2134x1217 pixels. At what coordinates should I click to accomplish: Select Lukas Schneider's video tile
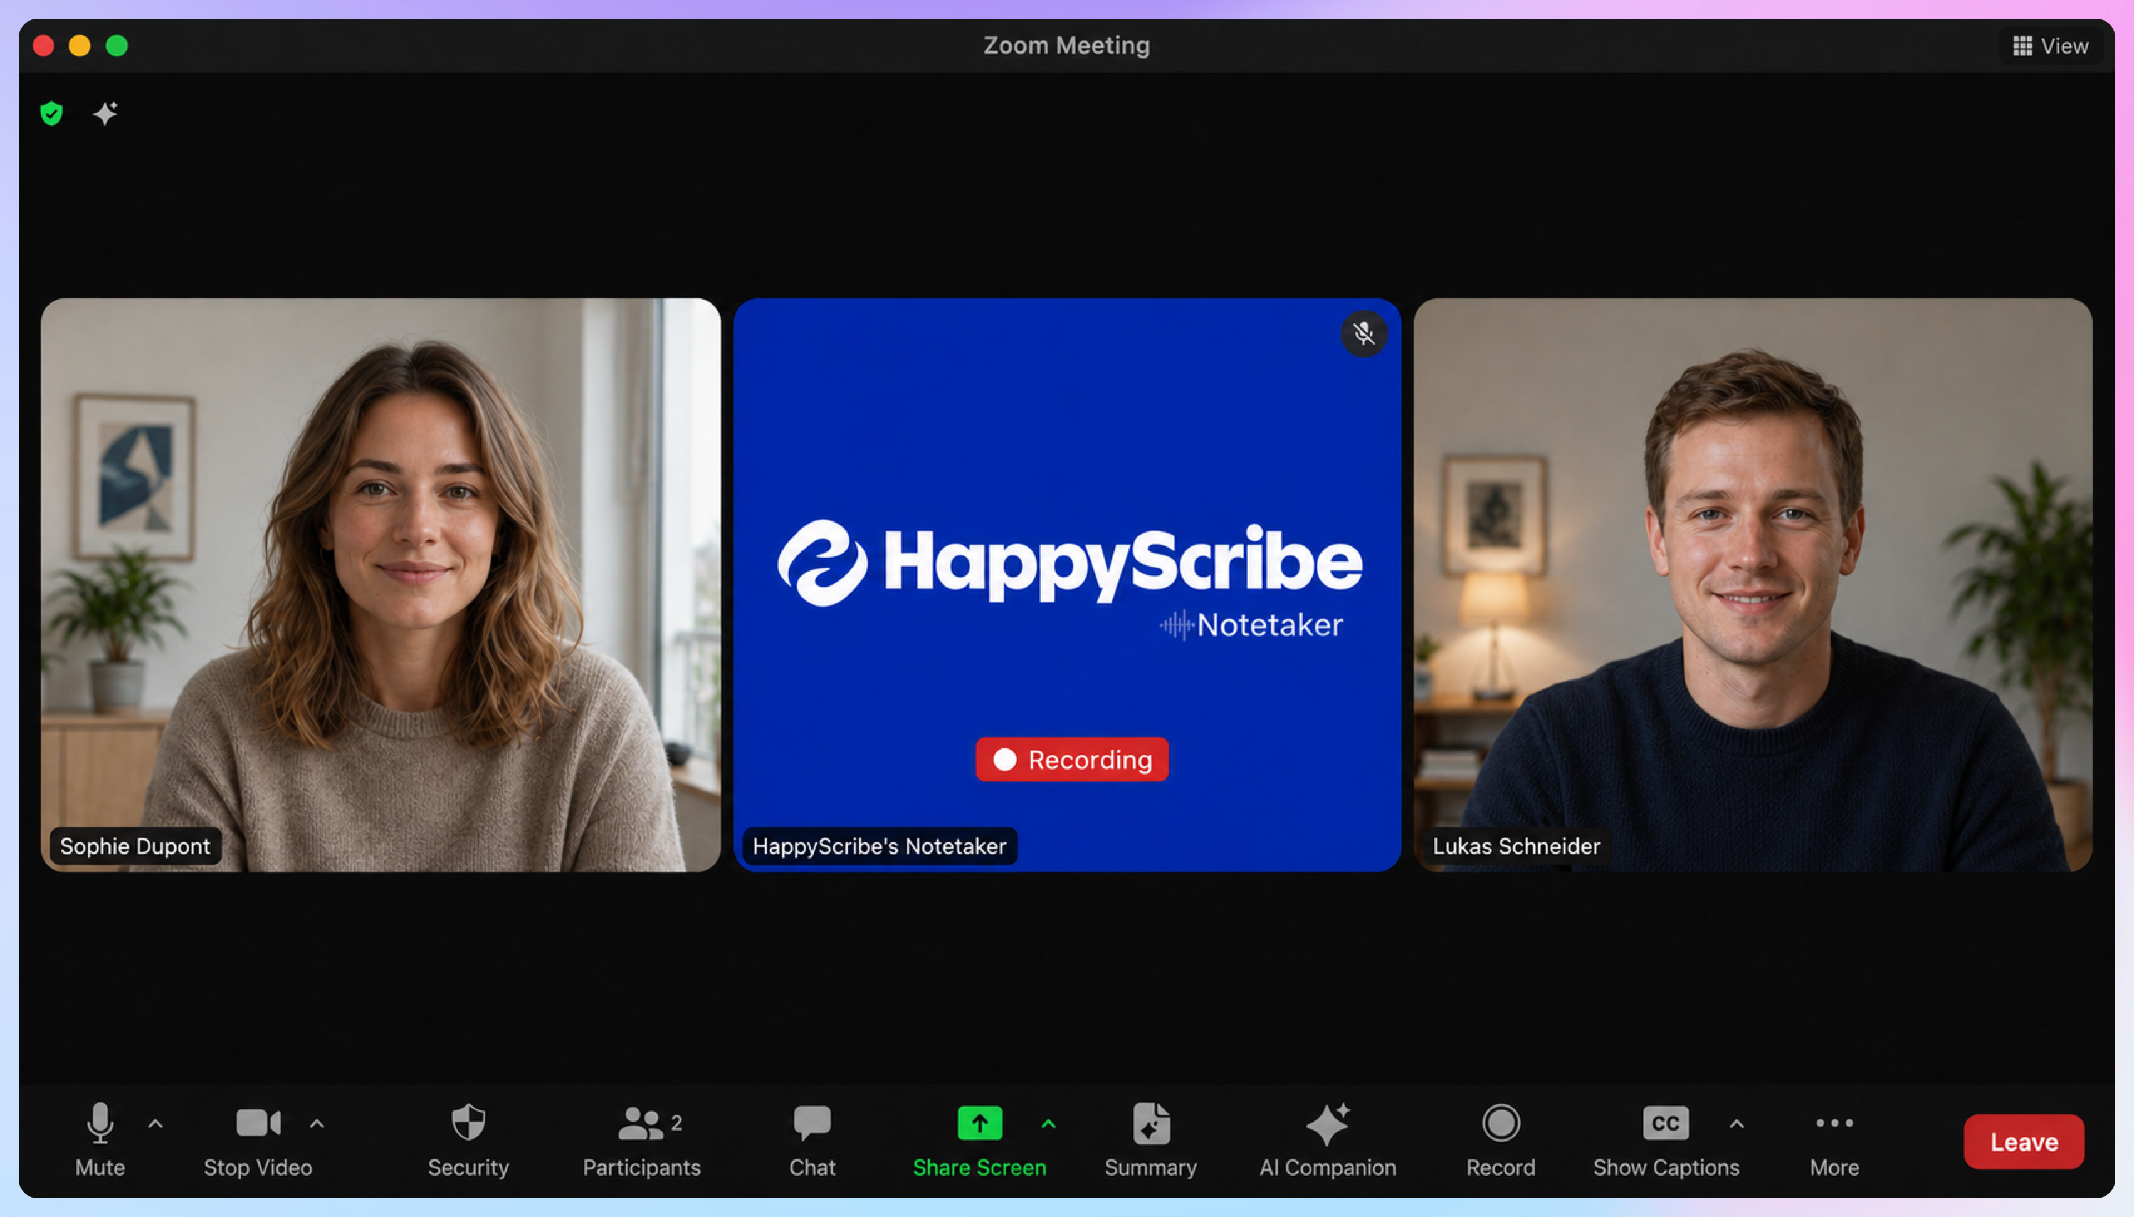pos(1753,584)
